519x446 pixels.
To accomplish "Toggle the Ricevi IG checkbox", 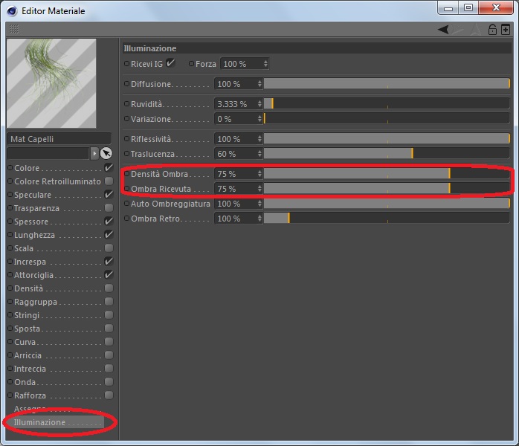I will click(x=170, y=63).
